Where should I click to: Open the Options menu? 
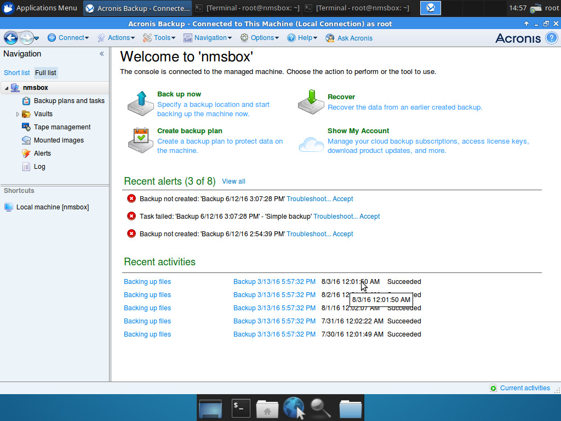point(259,38)
